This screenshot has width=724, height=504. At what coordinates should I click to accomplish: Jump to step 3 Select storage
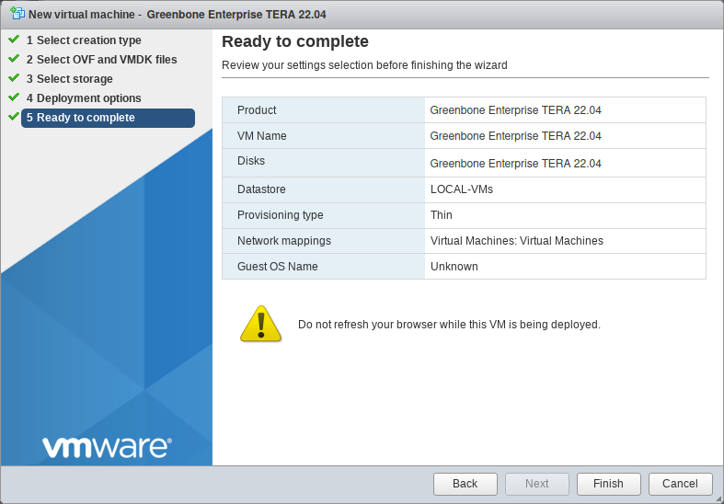tap(75, 79)
